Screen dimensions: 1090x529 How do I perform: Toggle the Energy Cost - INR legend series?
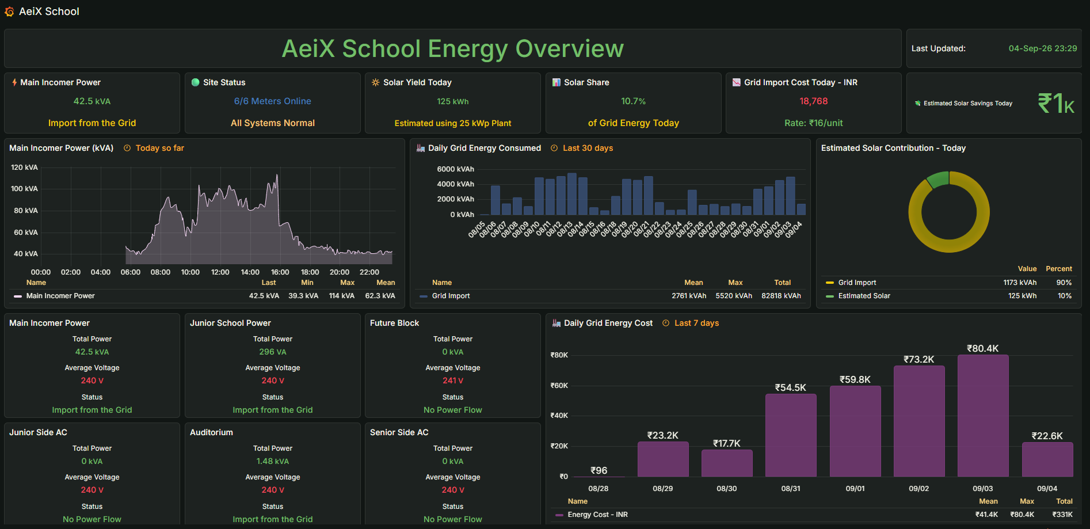coord(597,515)
